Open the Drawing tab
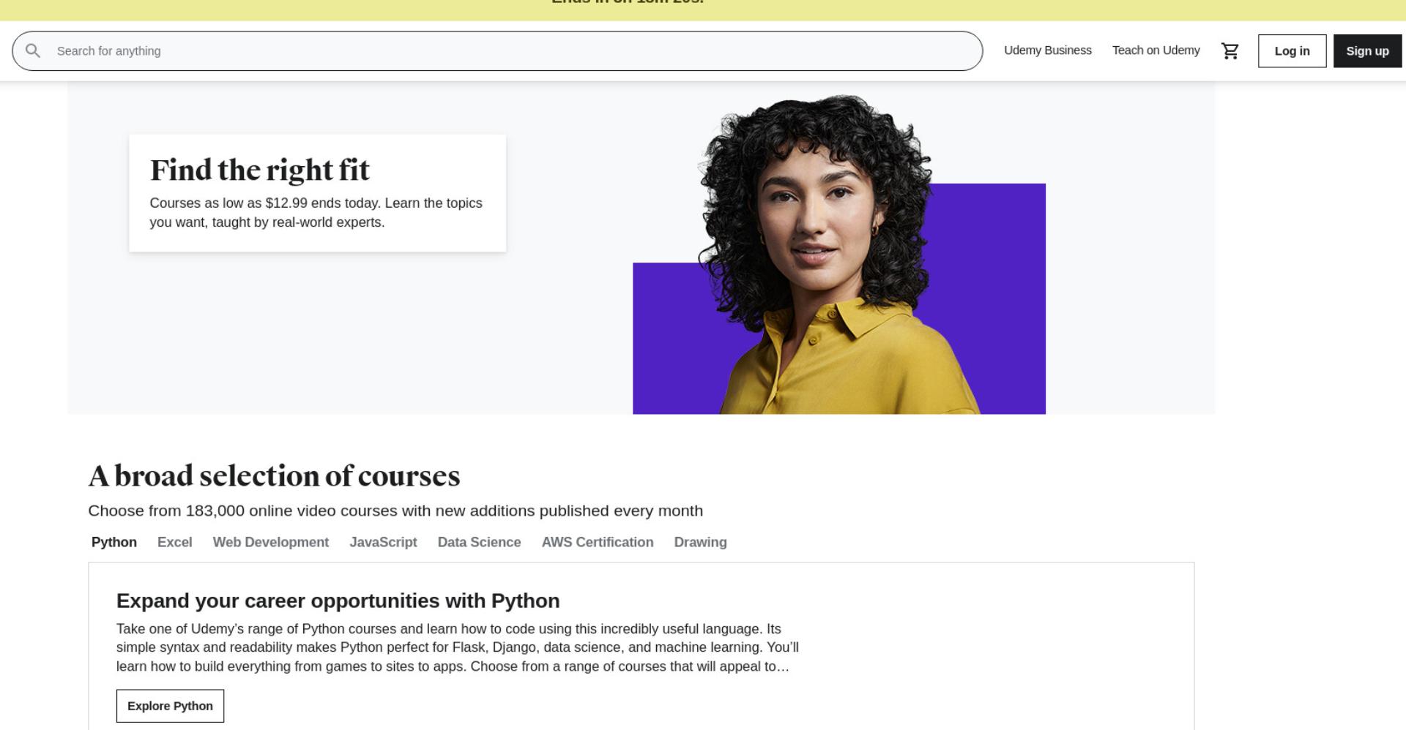The height and width of the screenshot is (730, 1406). (701, 542)
